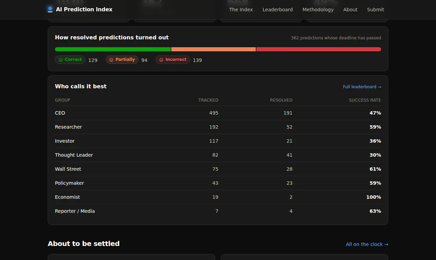Viewport: 436px width, 260px height.
Task: Open the All on the clock link
Action: coord(367,244)
